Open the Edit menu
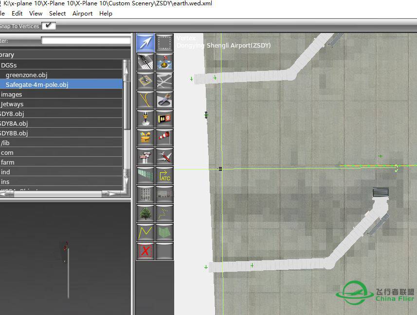 pyautogui.click(x=17, y=13)
